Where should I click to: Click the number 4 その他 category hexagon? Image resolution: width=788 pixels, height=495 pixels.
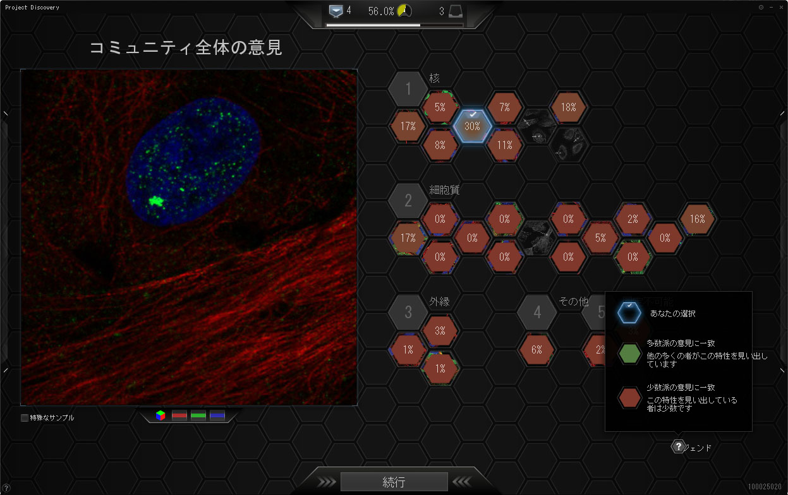(x=537, y=312)
